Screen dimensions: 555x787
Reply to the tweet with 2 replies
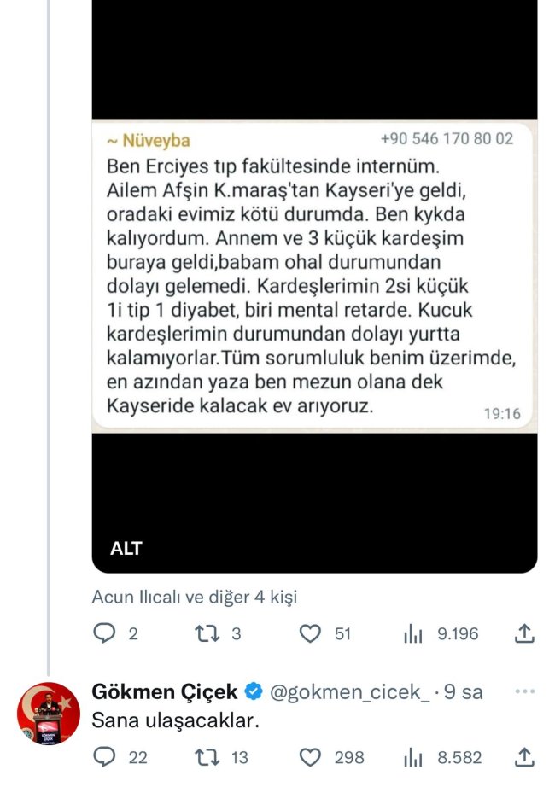[x=104, y=633]
